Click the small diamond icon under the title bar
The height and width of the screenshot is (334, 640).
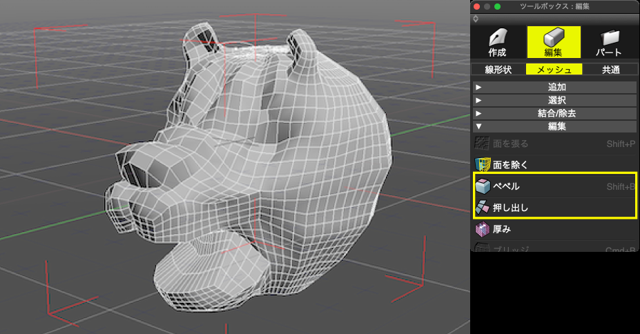pos(476,19)
